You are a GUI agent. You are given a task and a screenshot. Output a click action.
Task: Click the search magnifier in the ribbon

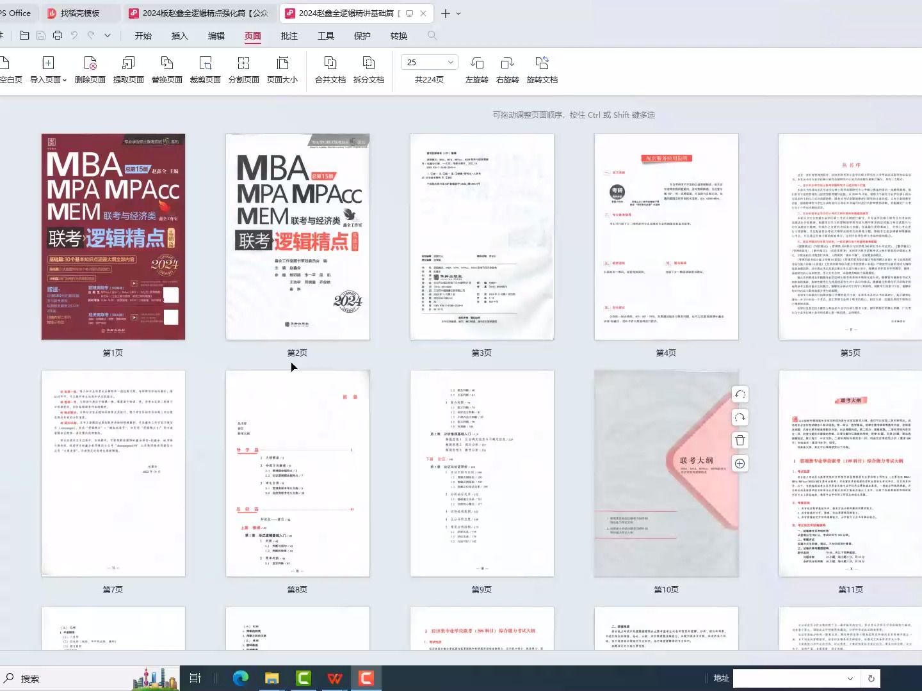coord(432,36)
